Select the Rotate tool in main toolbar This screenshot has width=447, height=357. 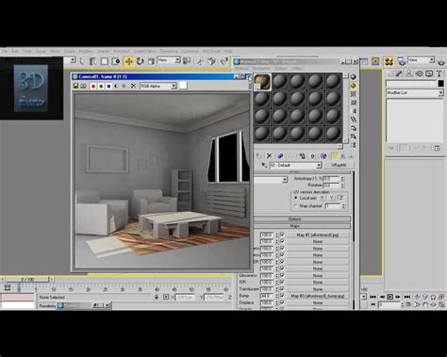[140, 61]
